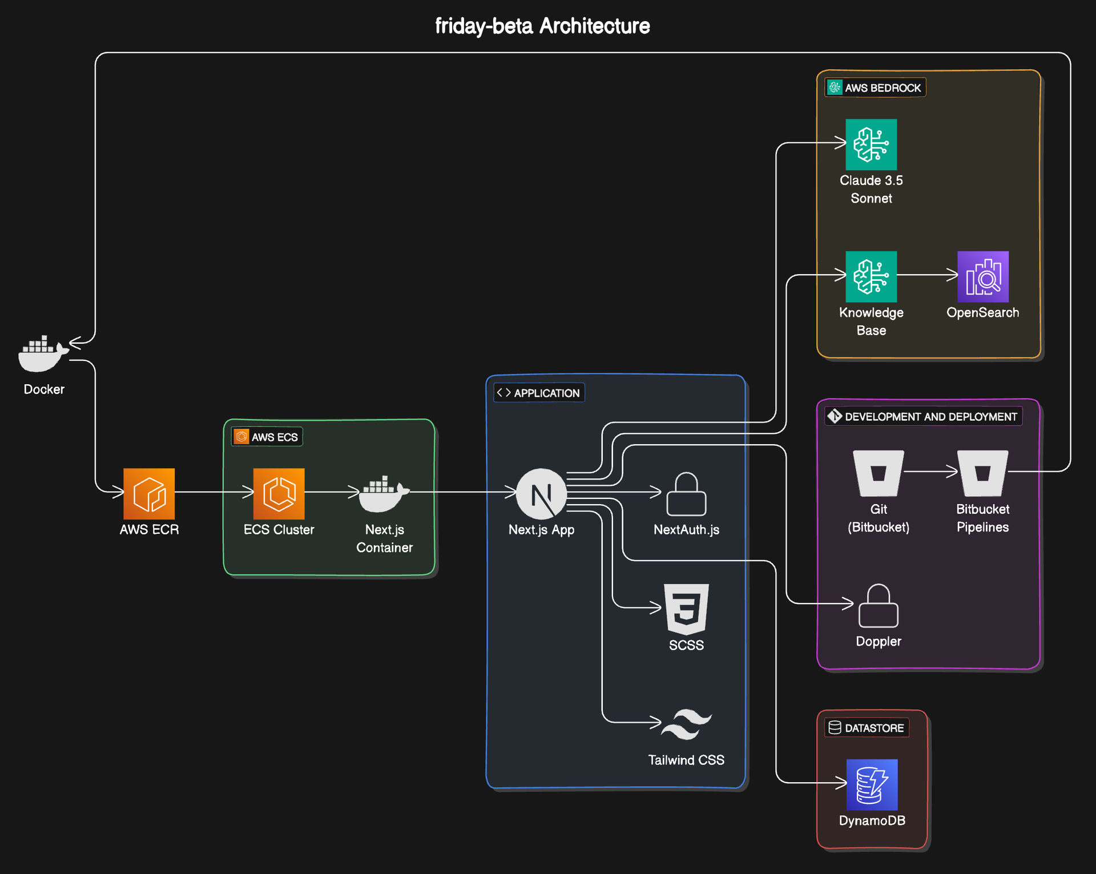Click the 'AWS ECR' caption text
The width and height of the screenshot is (1096, 874).
(149, 530)
